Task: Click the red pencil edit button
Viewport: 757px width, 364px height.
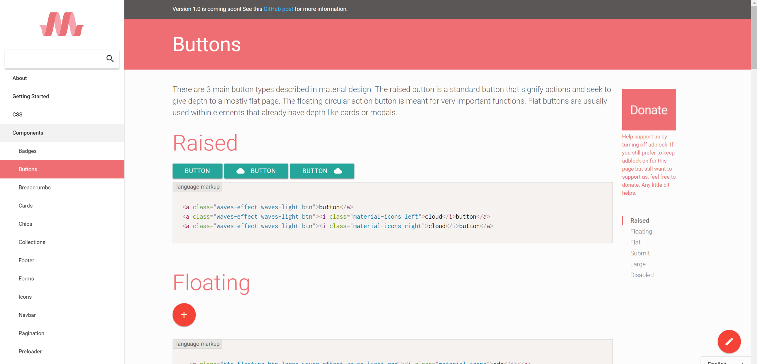Action: [x=729, y=341]
